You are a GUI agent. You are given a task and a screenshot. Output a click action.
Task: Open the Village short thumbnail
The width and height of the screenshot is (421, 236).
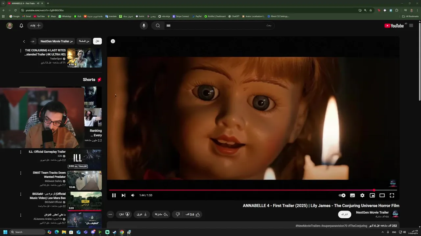coord(93,97)
